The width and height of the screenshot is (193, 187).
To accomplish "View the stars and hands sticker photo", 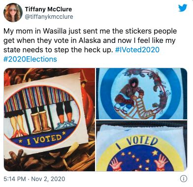I will [x=141, y=146].
